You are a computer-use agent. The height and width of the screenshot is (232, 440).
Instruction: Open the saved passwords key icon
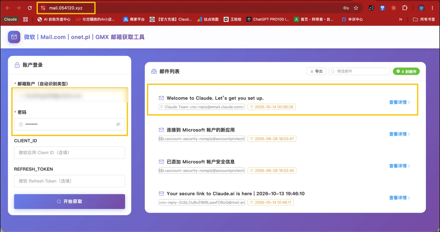pyautogui.click(x=346, y=8)
